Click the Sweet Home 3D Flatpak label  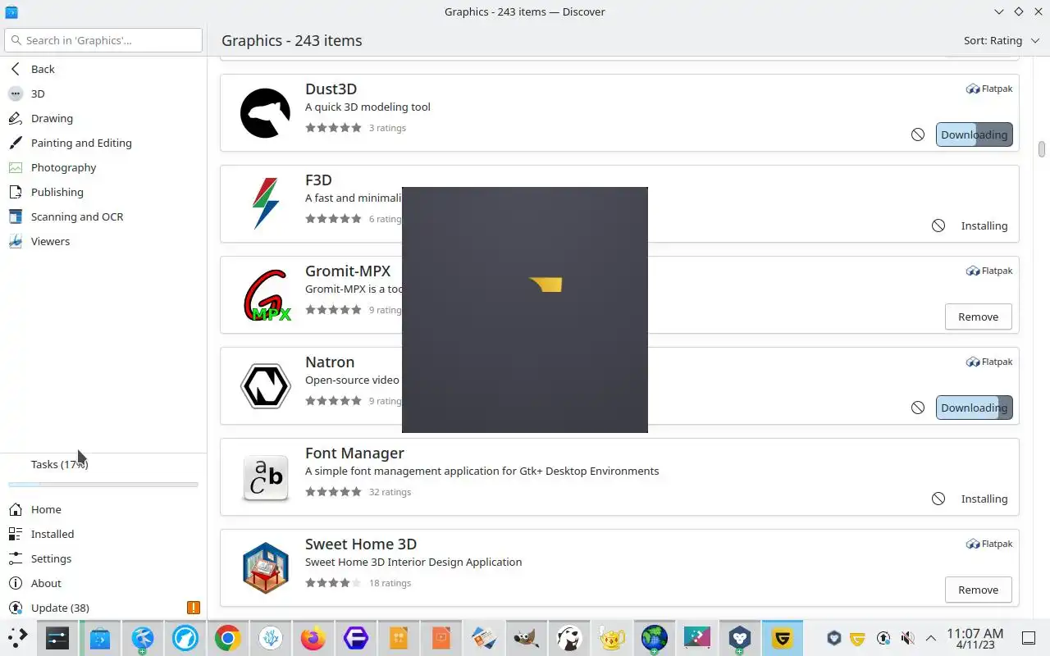click(x=989, y=544)
